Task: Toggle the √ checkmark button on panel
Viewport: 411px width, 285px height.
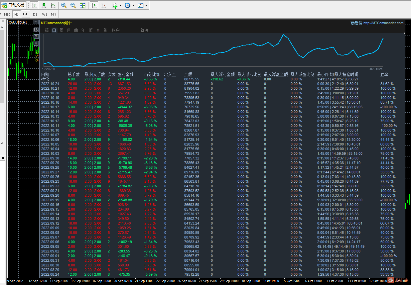Action: coord(36,43)
